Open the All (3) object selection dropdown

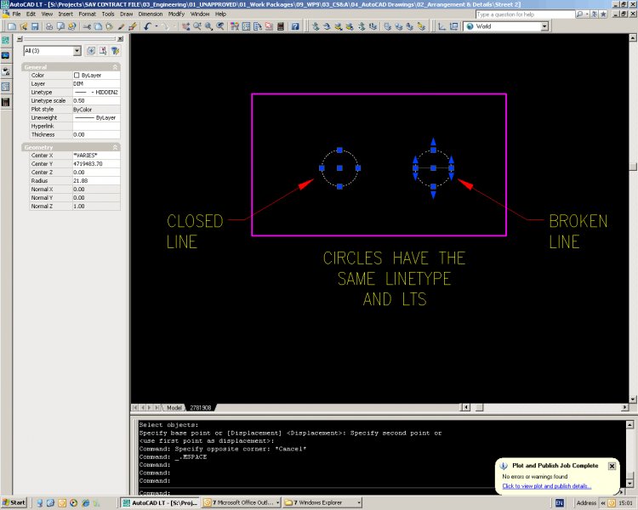point(77,51)
